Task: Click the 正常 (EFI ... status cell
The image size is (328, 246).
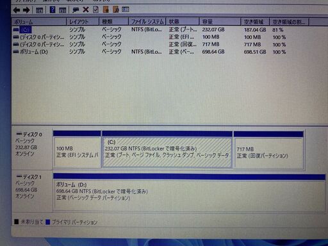Action: coord(181,37)
